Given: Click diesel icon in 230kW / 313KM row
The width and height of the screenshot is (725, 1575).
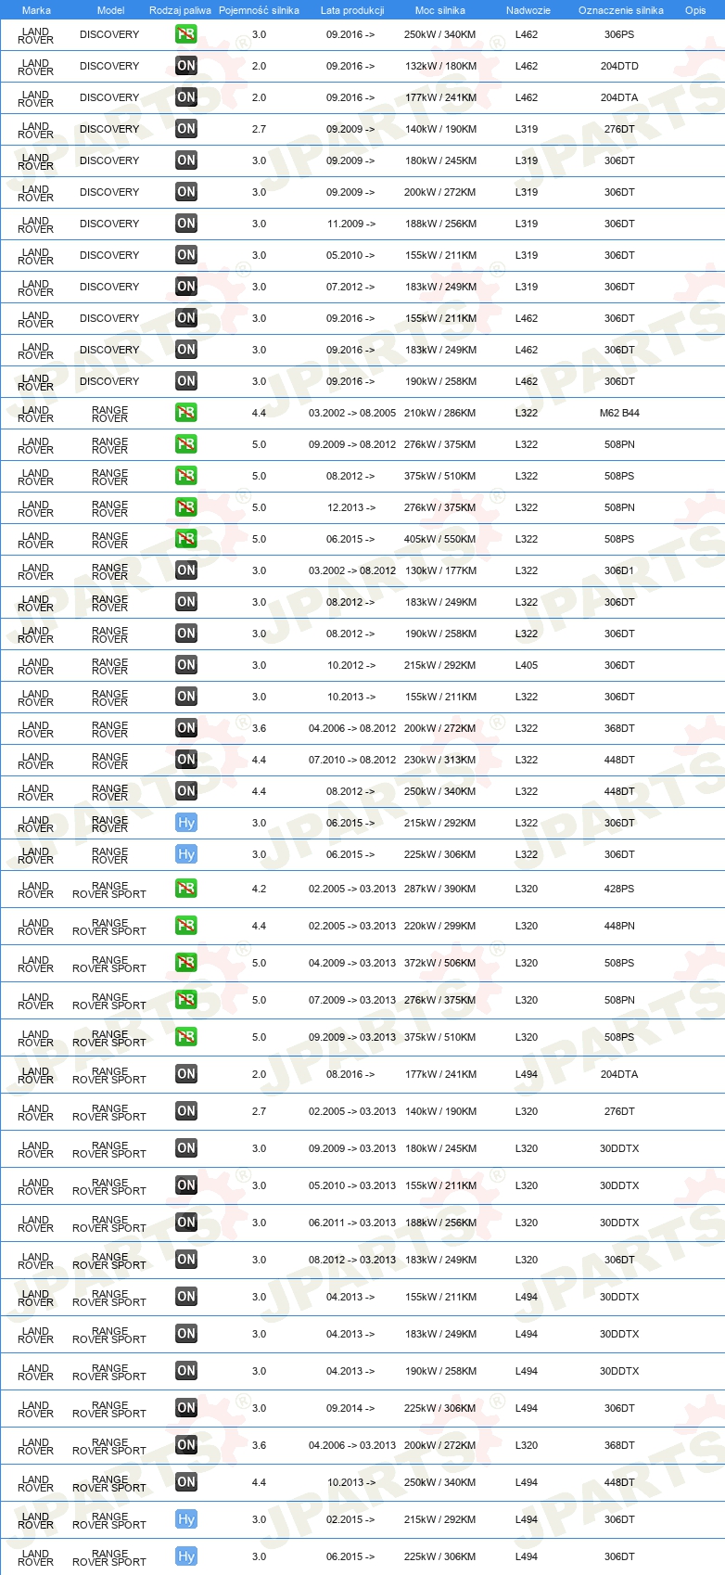Looking at the screenshot, I should [x=186, y=760].
